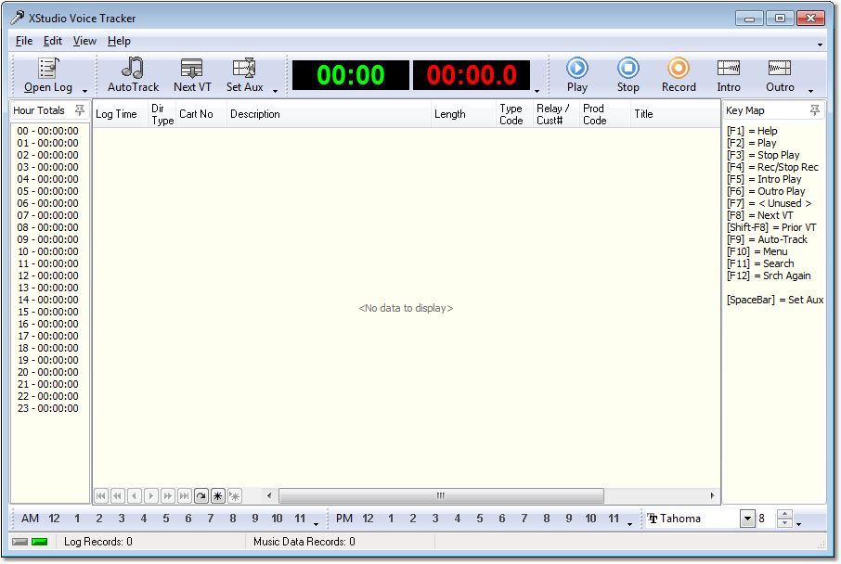Image resolution: width=841 pixels, height=564 pixels.
Task: Click the navigator bookmark asterisk button
Action: coord(217,496)
